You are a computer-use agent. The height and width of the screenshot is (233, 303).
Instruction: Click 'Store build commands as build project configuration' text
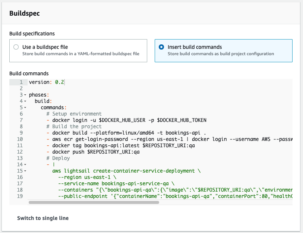pyautogui.click(x=221, y=54)
